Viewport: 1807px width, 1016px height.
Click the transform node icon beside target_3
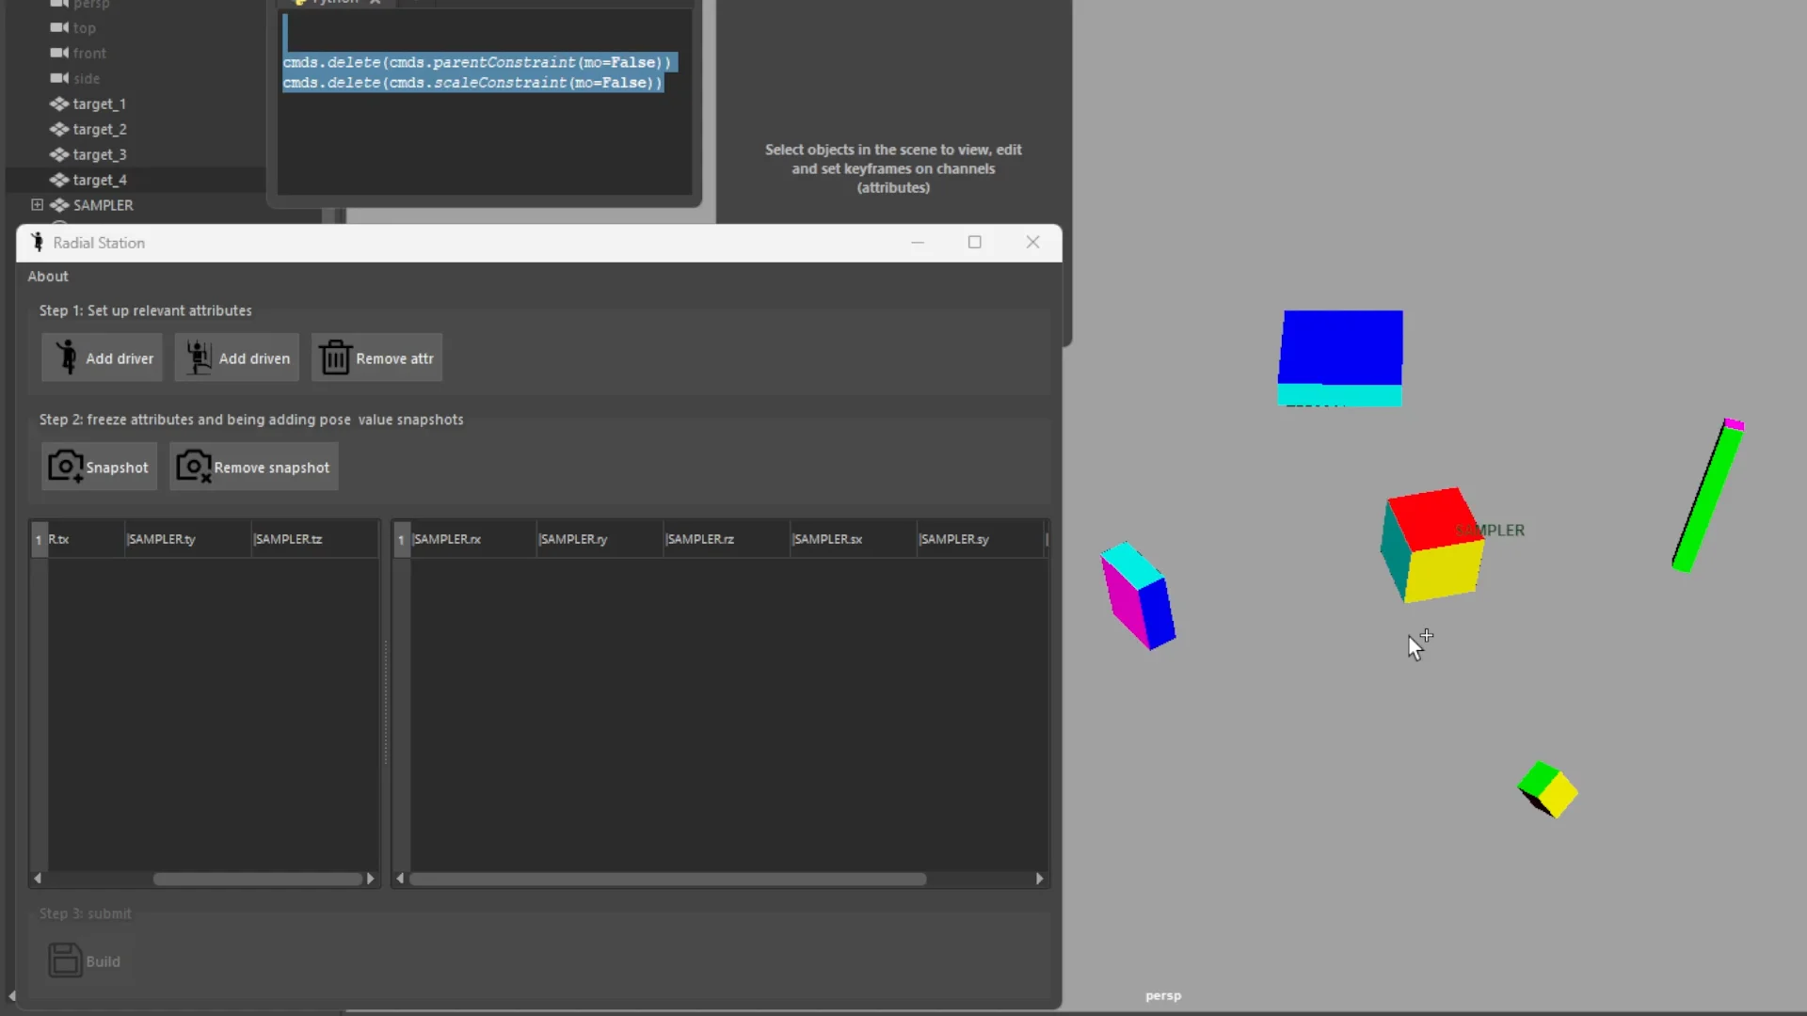coord(61,154)
